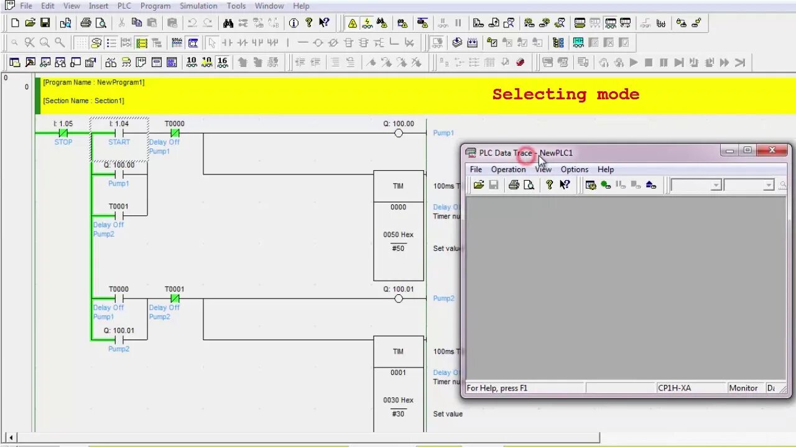Toggle Work Online with the yellow triangle icon
Image resolution: width=796 pixels, height=447 pixels.
[353, 23]
